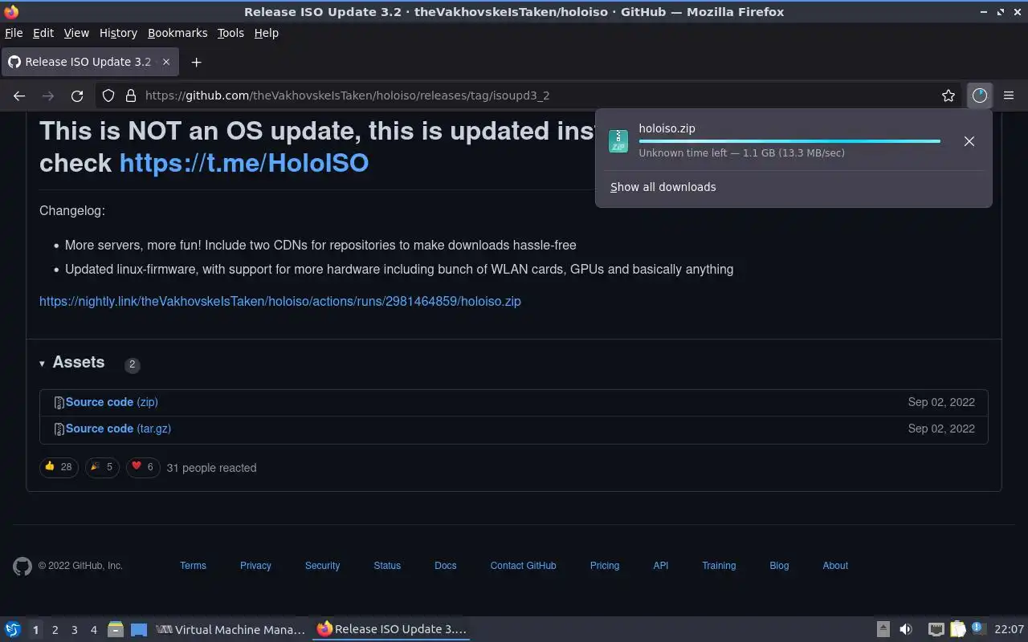Toggle party popper reaction with 5
Screen dimensions: 1028x642
tap(101, 467)
